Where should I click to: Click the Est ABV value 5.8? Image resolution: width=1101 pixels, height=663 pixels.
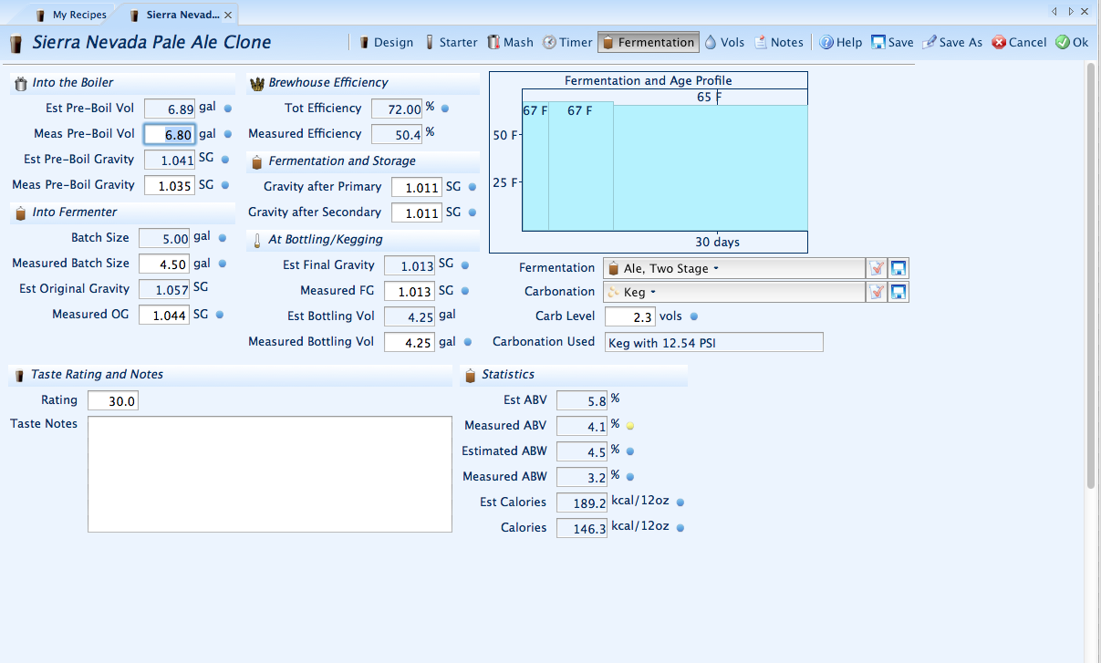[x=582, y=400]
